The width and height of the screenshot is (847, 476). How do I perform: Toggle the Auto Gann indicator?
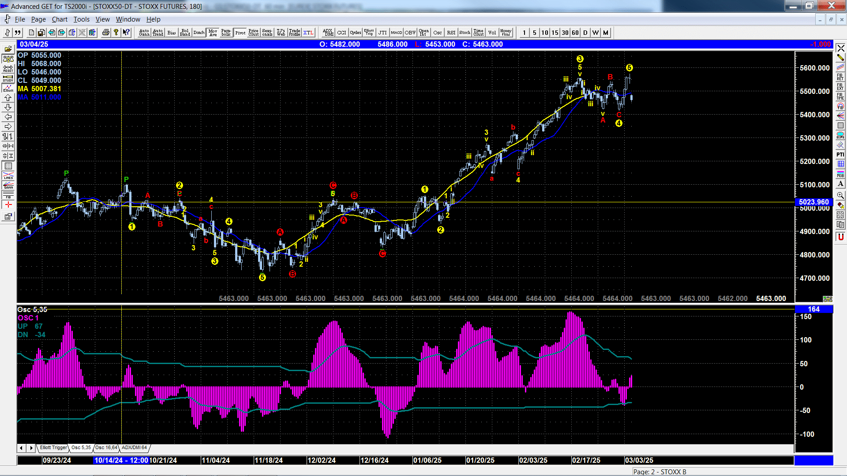144,33
